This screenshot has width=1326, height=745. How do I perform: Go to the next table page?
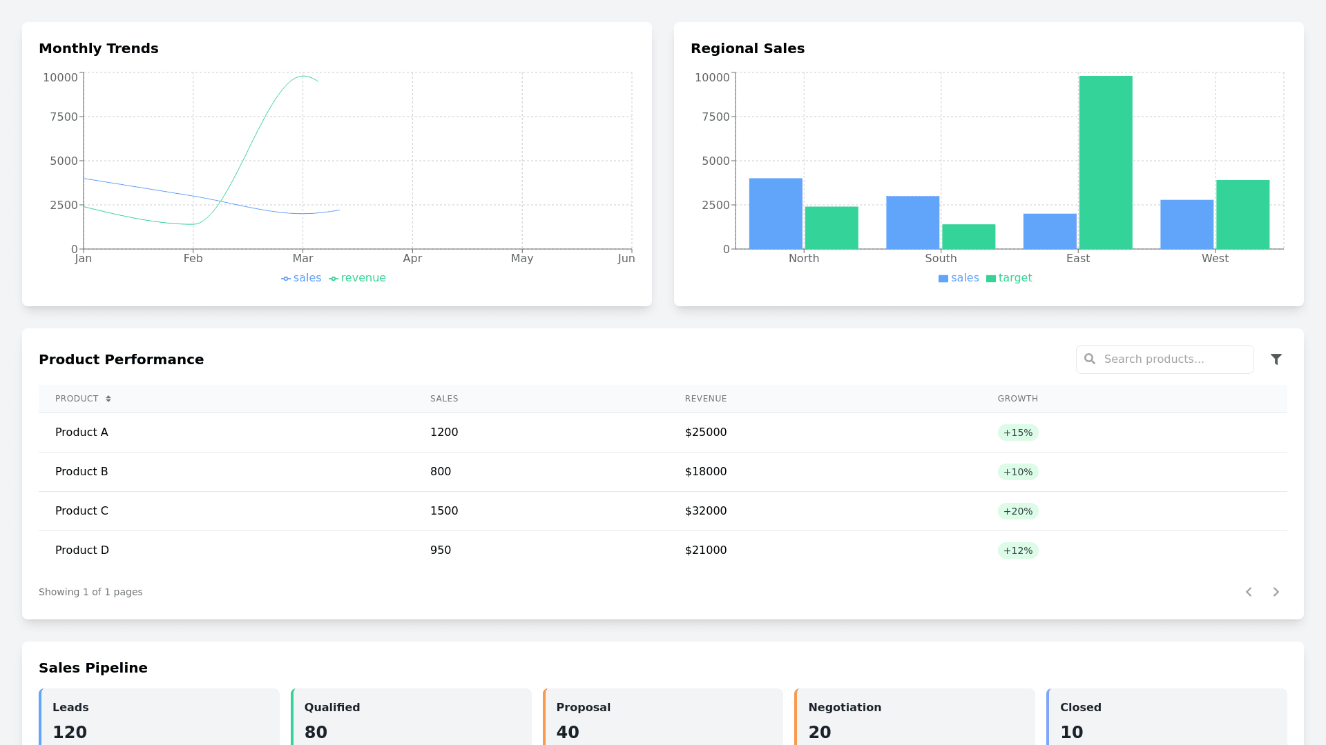tap(1276, 592)
